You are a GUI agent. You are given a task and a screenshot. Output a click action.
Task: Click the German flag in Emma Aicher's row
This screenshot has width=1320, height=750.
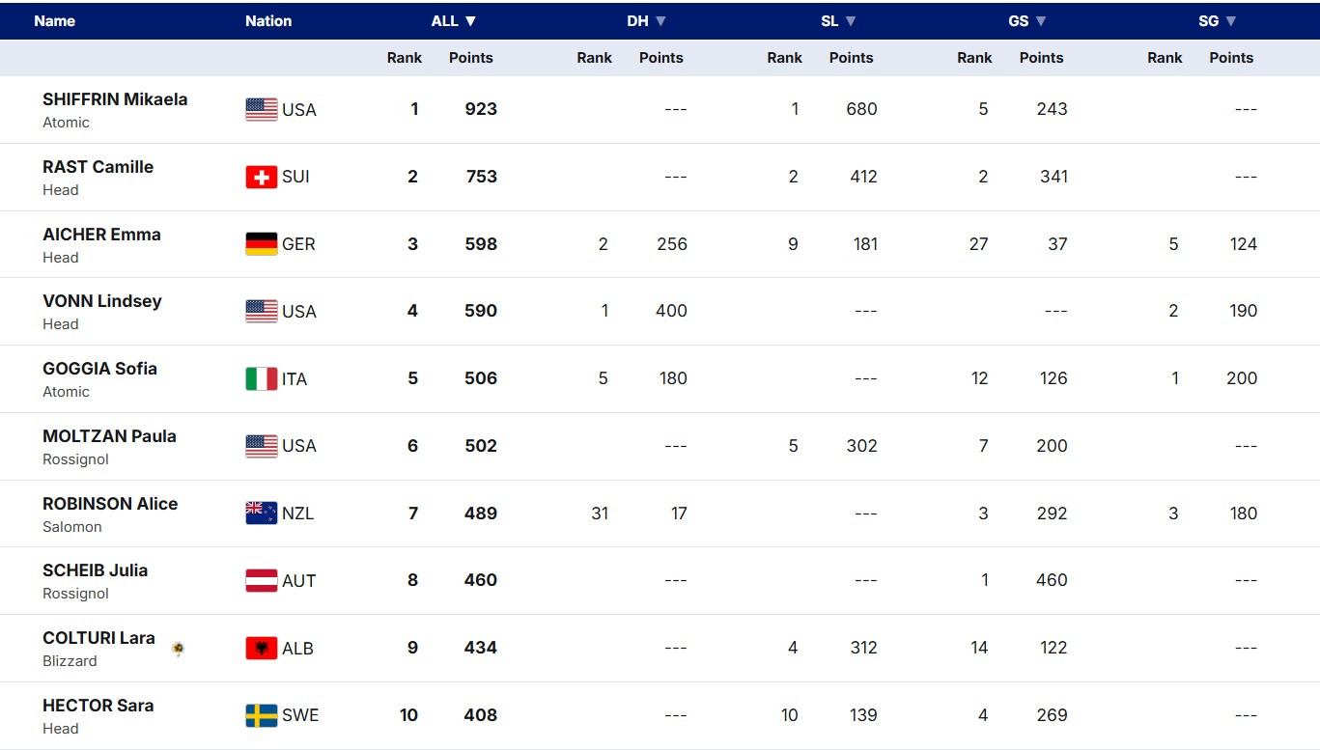[261, 244]
